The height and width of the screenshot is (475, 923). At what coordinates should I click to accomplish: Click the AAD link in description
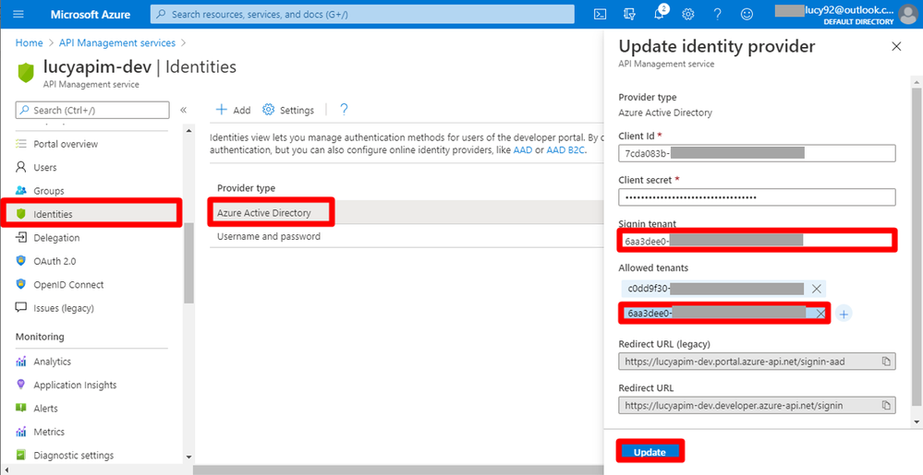click(x=522, y=150)
